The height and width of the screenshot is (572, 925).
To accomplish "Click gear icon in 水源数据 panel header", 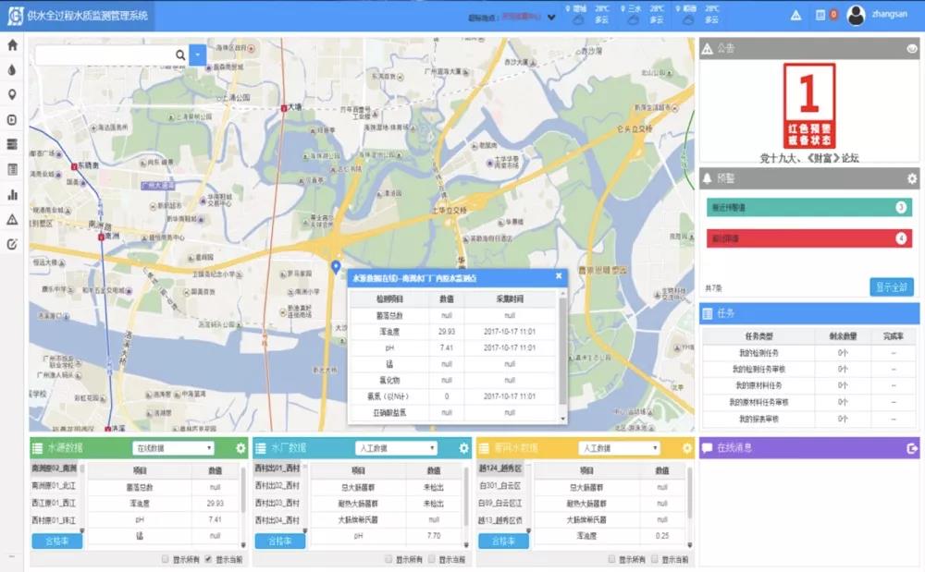I will click(x=240, y=448).
